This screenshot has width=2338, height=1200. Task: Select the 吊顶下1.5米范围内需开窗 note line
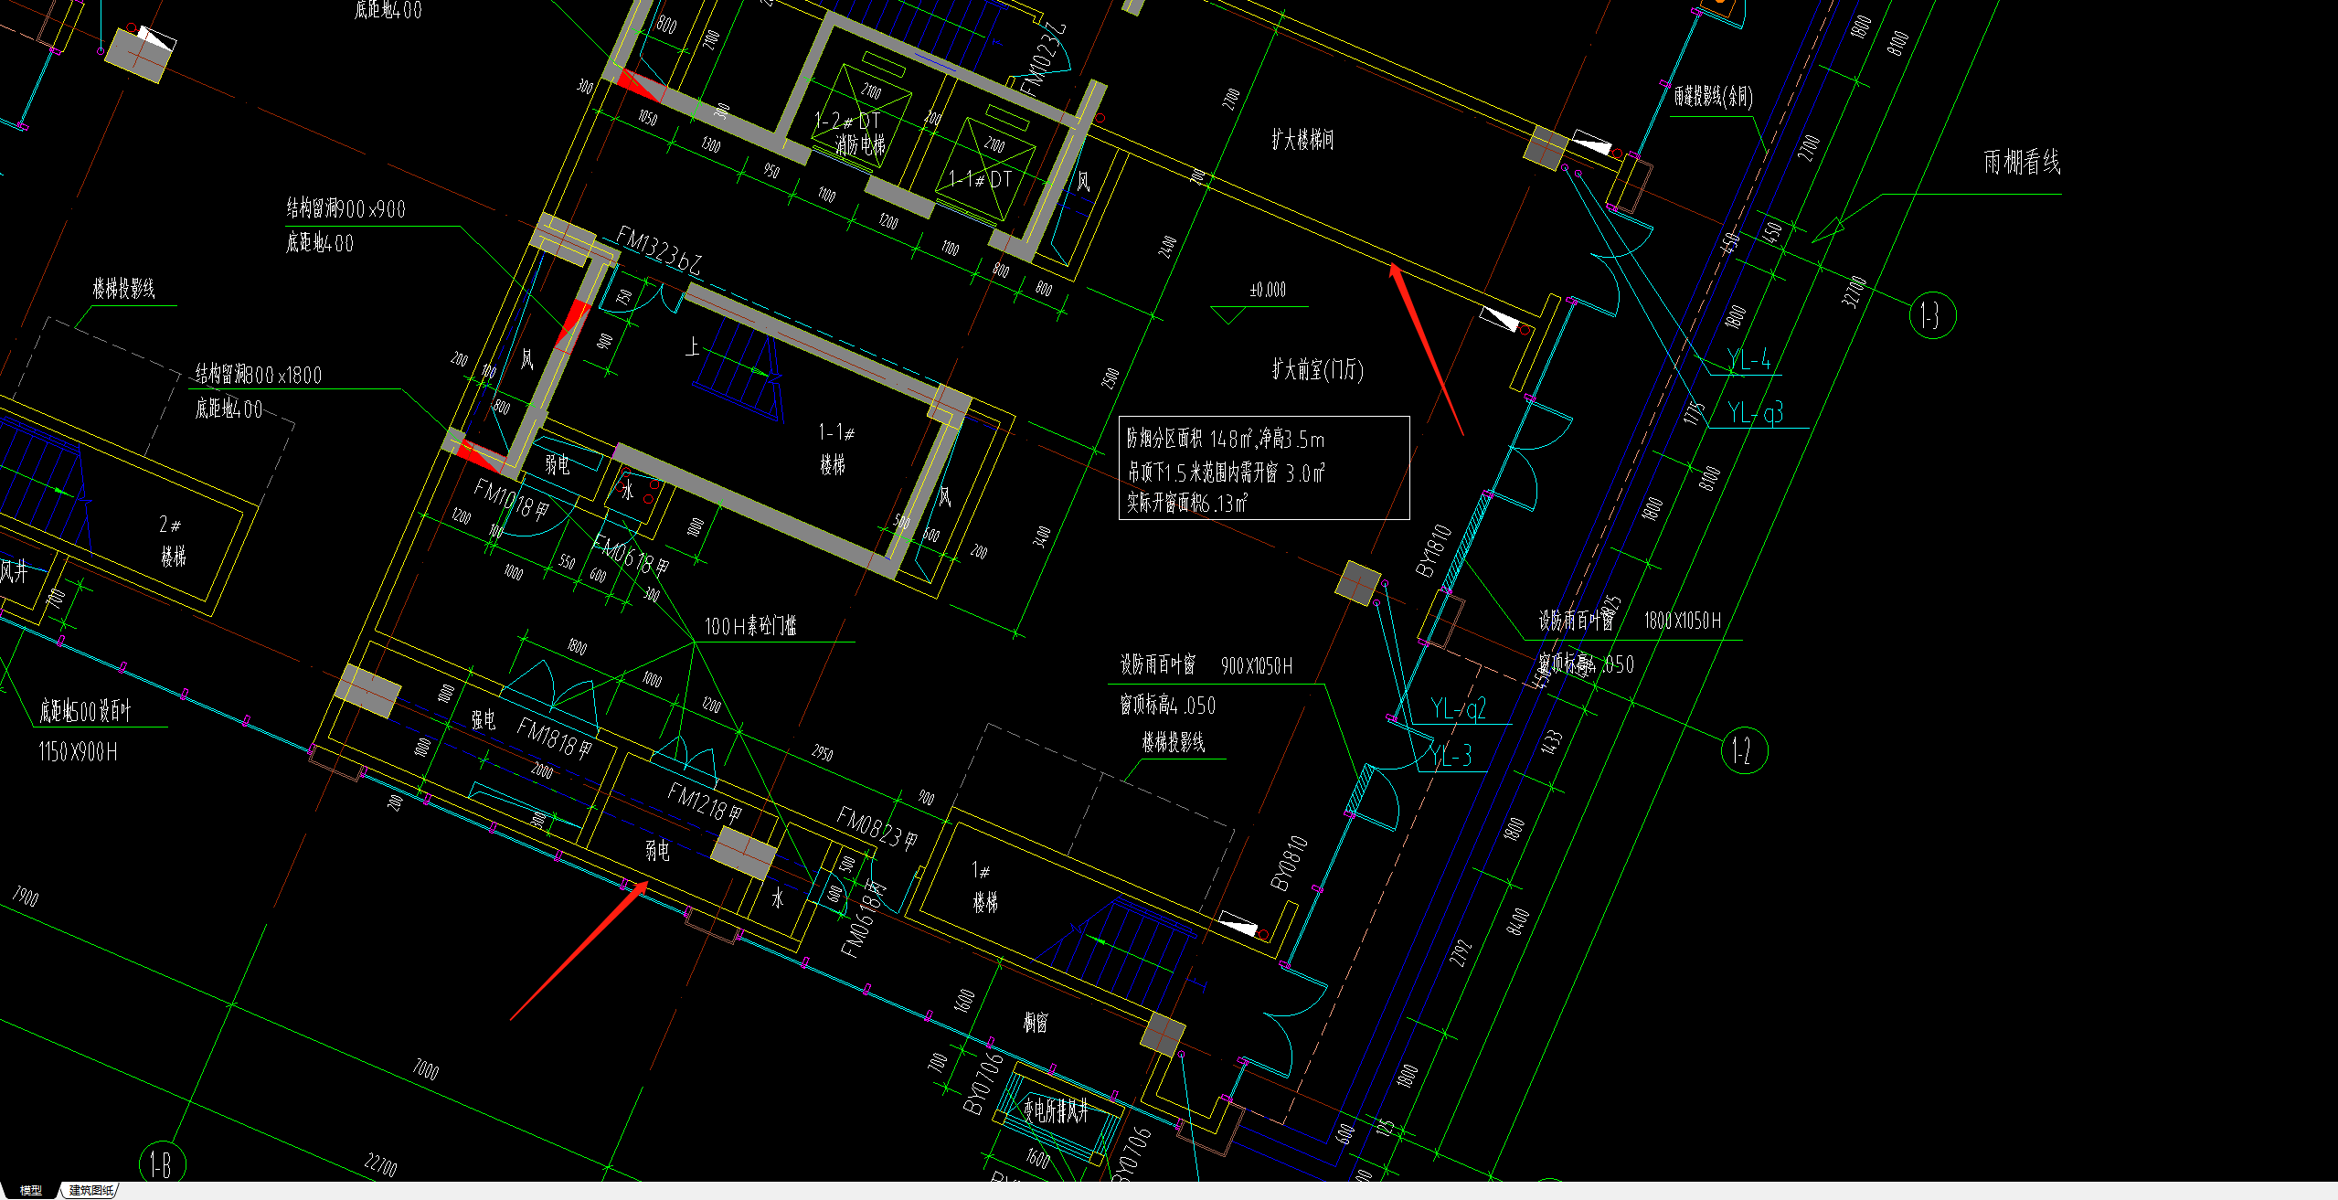tap(1226, 473)
